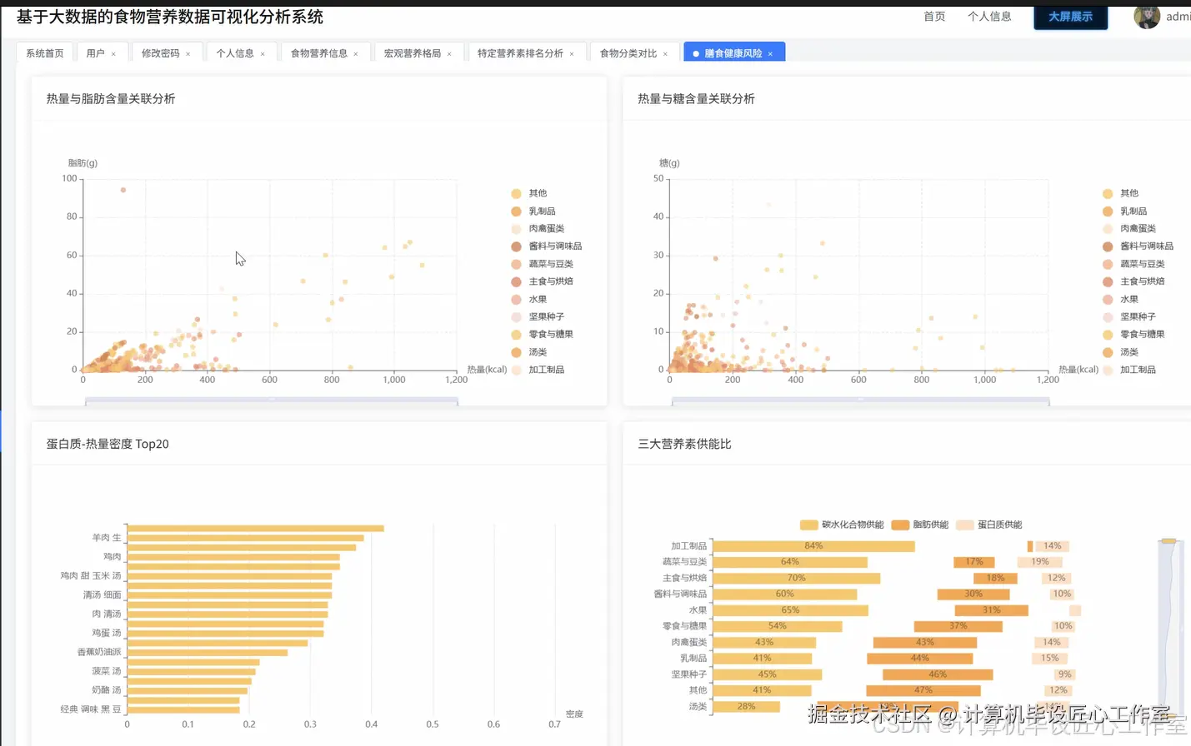
Task: Toggle 乳制品 legend in fat scatter chart
Action: (x=533, y=211)
